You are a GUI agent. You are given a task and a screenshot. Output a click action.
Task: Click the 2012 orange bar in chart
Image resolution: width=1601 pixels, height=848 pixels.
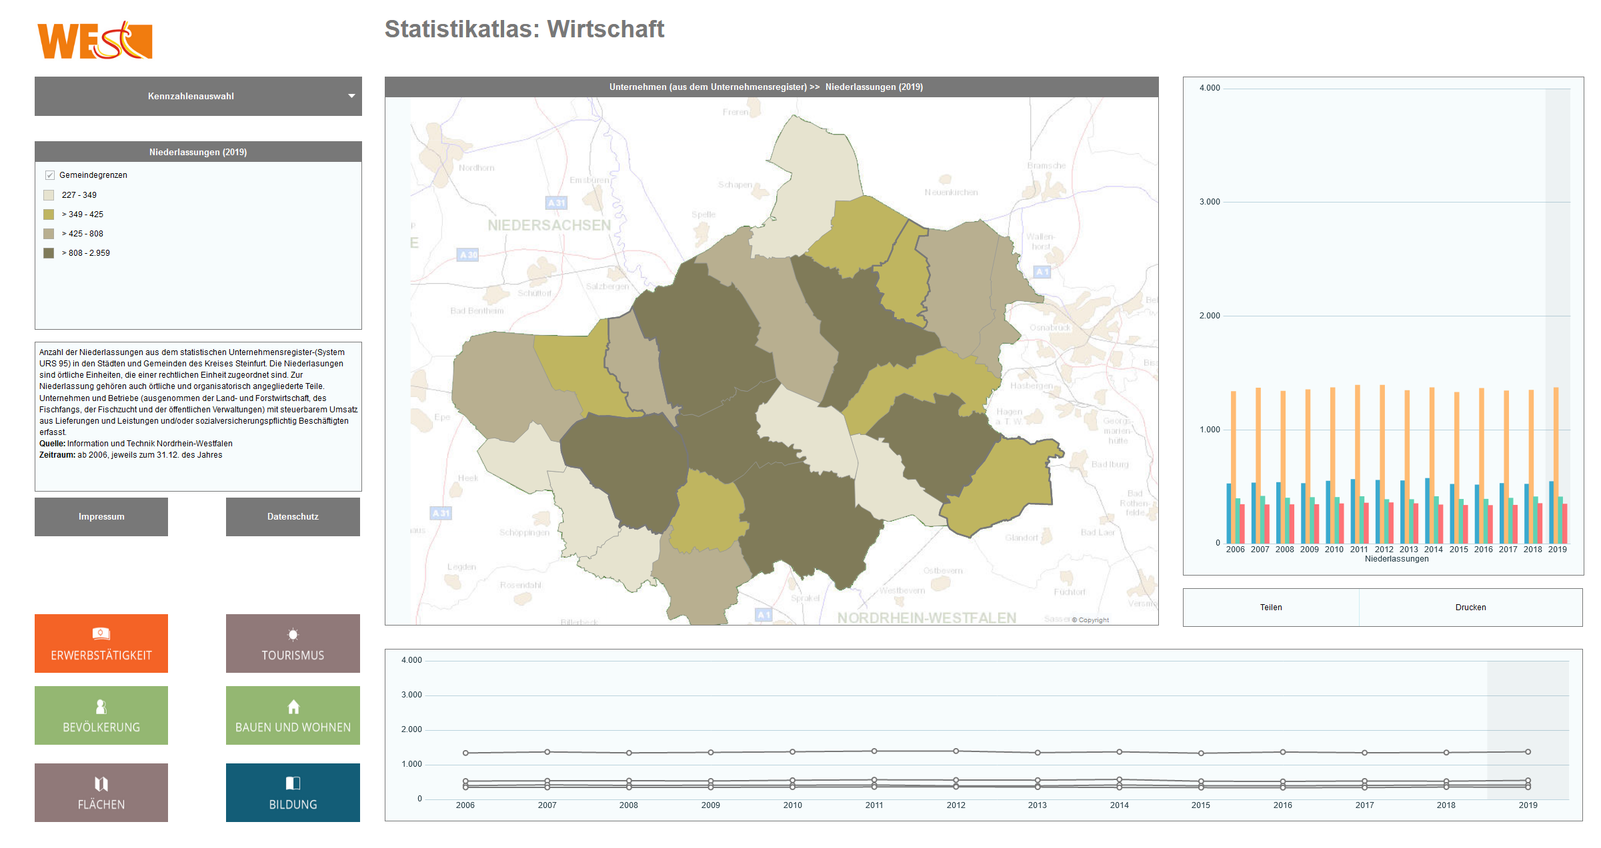tap(1382, 464)
